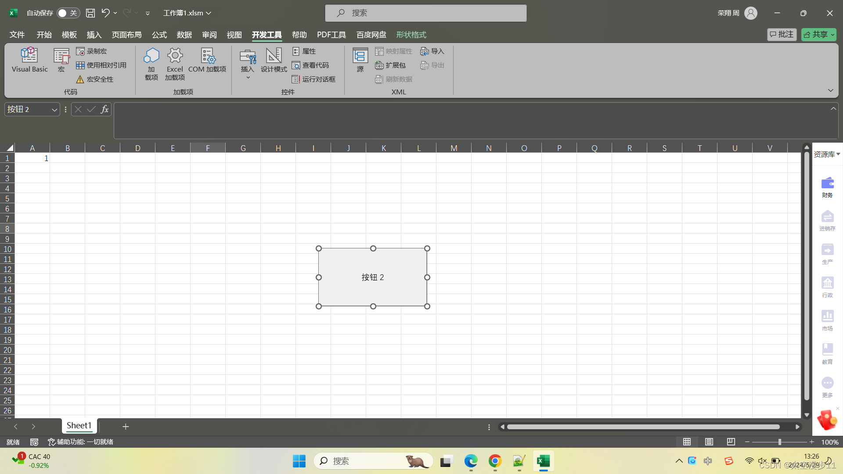This screenshot has height=474, width=843.
Task: Toggle the 自动保存 switch
Action: coord(68,13)
